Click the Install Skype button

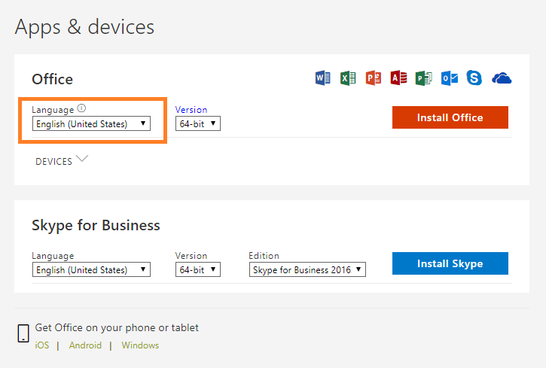[450, 263]
